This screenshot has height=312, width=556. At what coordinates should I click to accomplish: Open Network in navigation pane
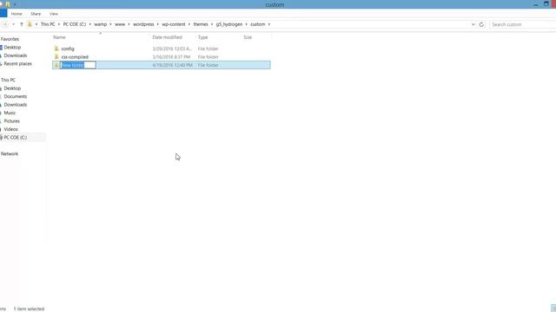[x=10, y=154]
